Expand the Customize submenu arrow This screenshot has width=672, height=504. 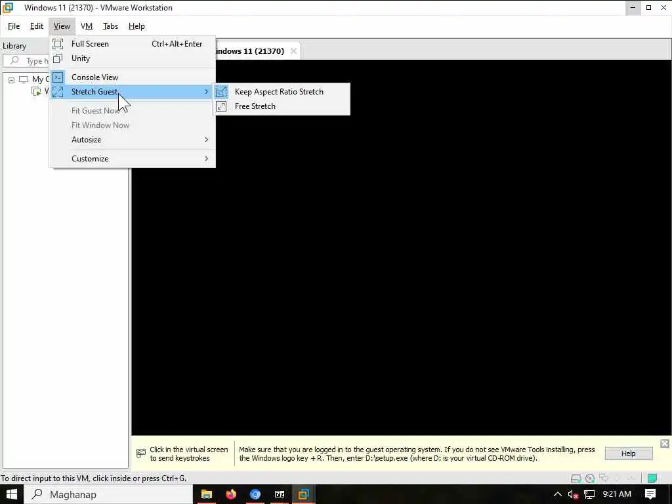pos(207,159)
